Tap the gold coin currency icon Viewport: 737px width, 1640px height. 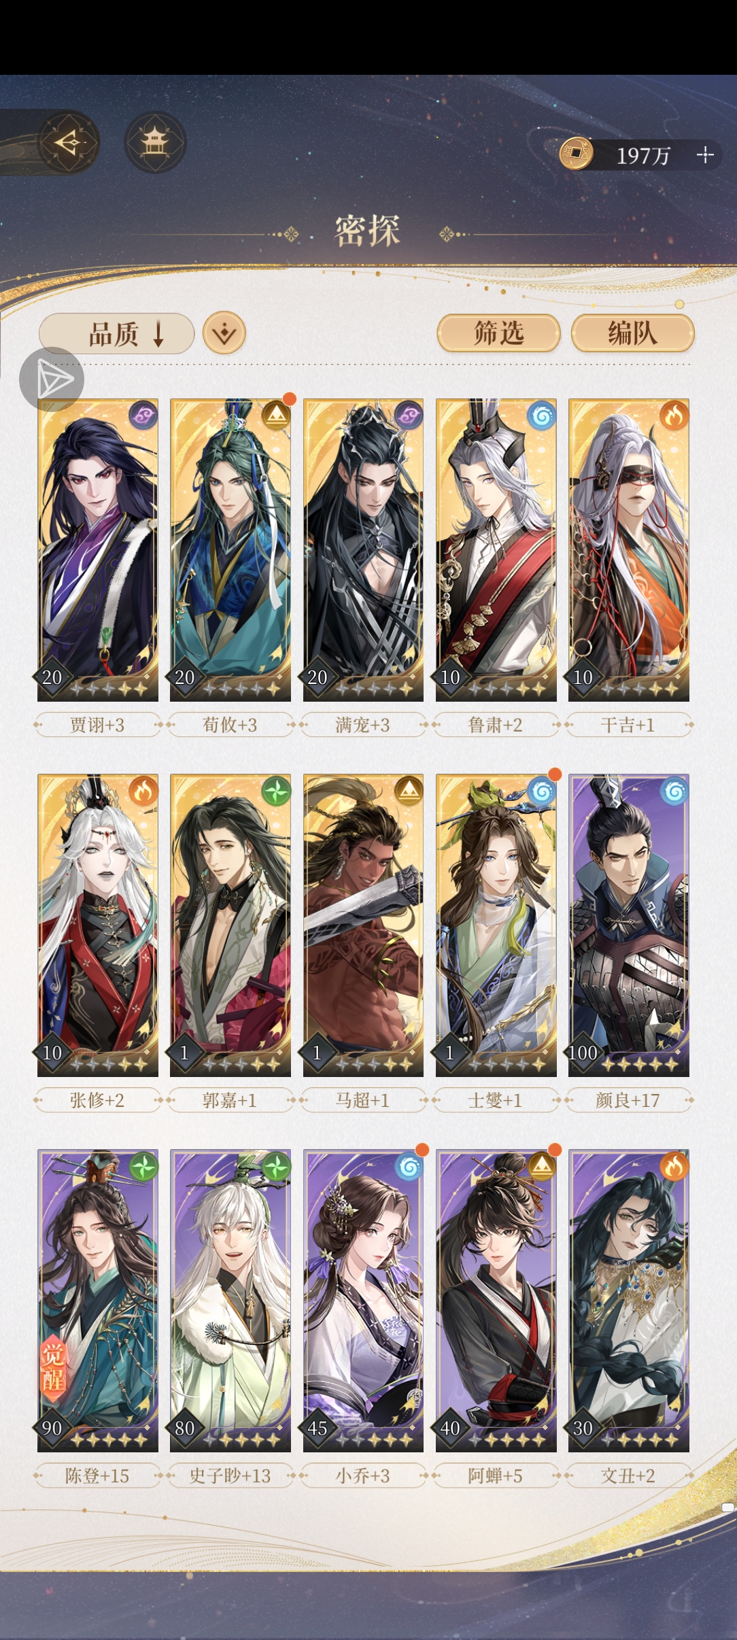coord(576,154)
